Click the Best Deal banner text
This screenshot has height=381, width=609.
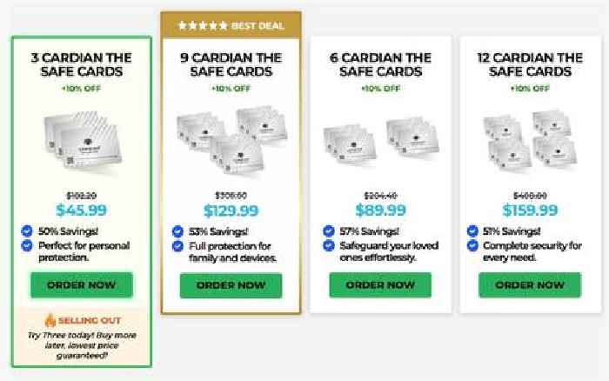[x=258, y=26]
